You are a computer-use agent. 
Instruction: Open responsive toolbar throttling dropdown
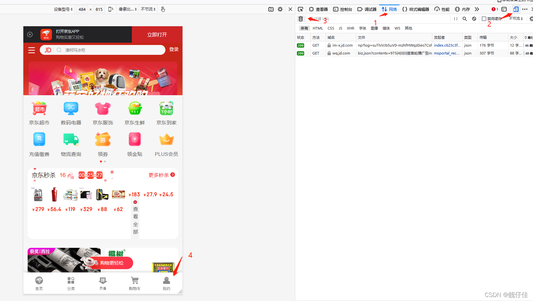148,9
